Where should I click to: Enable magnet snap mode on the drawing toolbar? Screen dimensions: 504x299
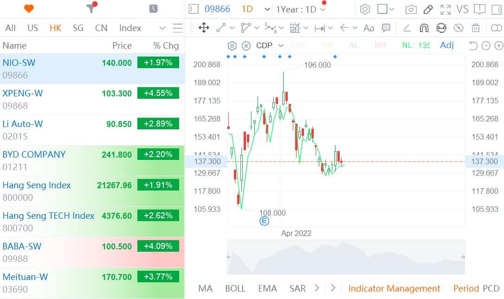424,28
